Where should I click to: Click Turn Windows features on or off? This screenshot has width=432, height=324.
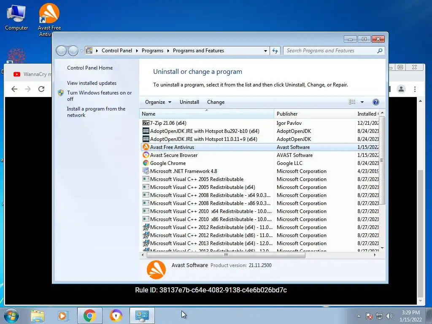pyautogui.click(x=100, y=96)
